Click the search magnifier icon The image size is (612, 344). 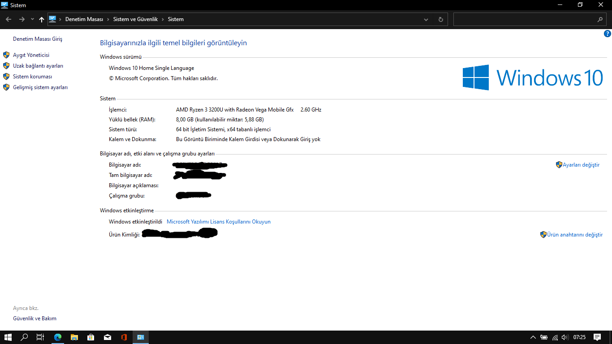pyautogui.click(x=600, y=19)
